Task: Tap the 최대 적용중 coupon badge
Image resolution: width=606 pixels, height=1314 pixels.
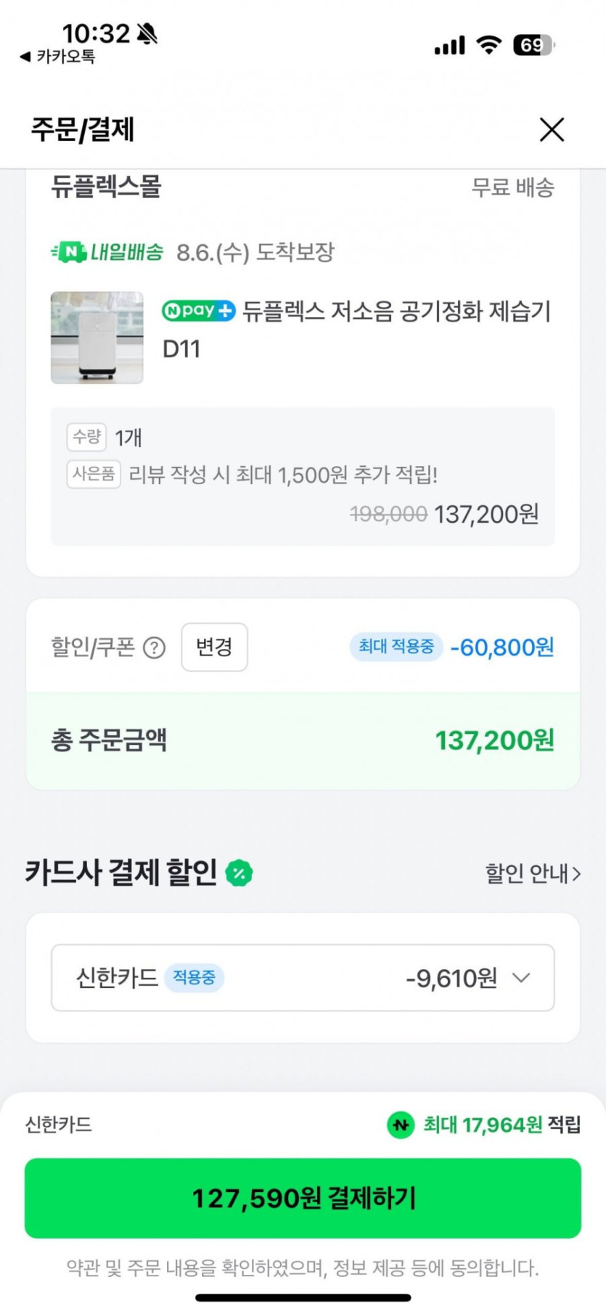Action: (x=396, y=646)
